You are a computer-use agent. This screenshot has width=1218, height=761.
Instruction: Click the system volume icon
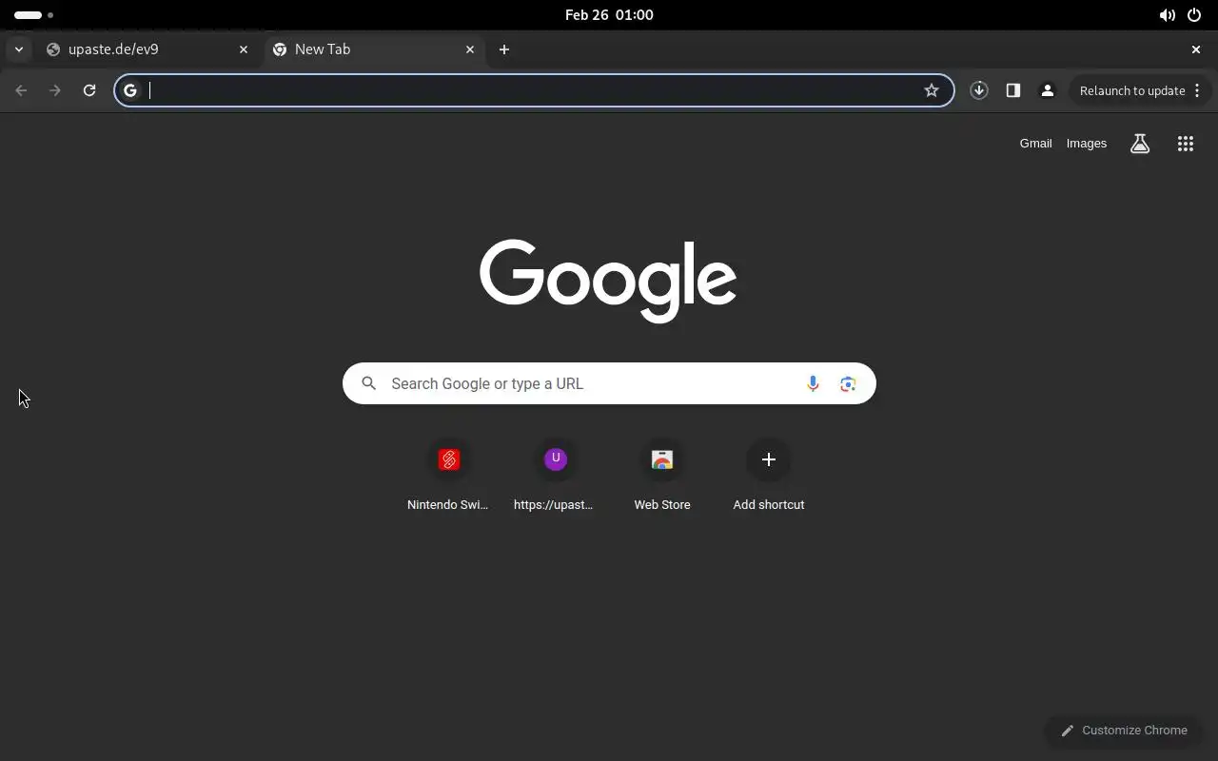(1167, 15)
